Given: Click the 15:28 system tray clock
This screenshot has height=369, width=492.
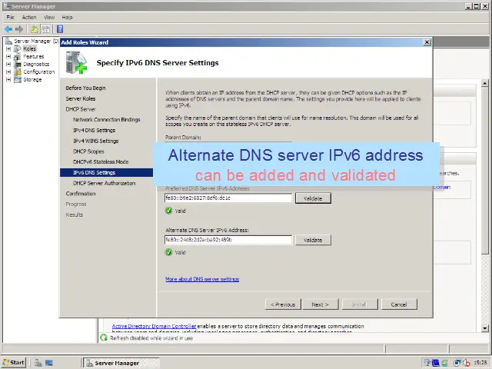Looking at the screenshot, I should coord(480,363).
